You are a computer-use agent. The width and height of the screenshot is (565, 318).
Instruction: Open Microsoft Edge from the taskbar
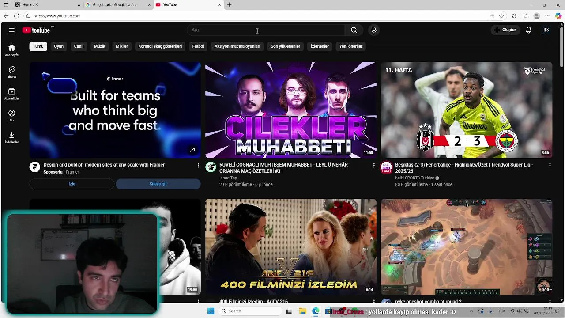(x=316, y=311)
